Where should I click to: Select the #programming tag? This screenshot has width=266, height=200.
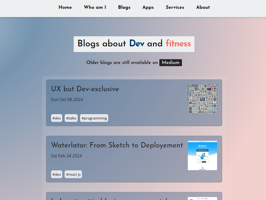click(94, 118)
